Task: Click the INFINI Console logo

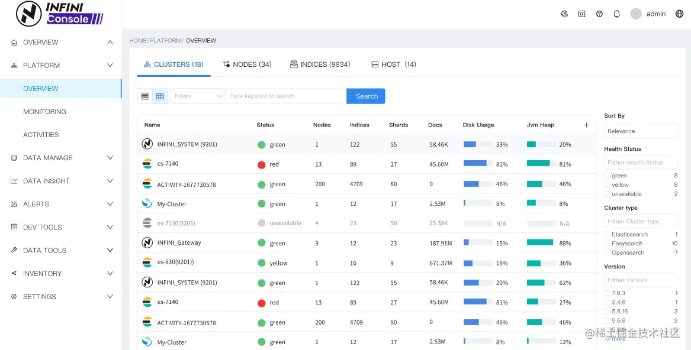Action: click(x=59, y=13)
